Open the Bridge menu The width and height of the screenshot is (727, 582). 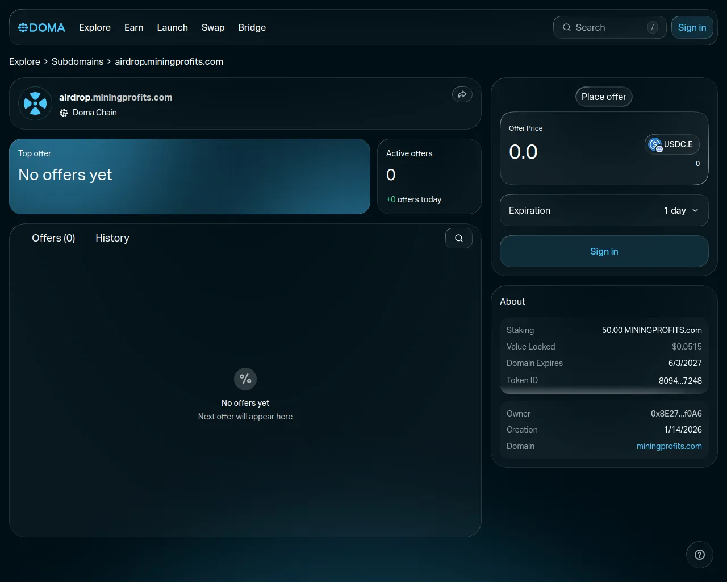tap(252, 27)
